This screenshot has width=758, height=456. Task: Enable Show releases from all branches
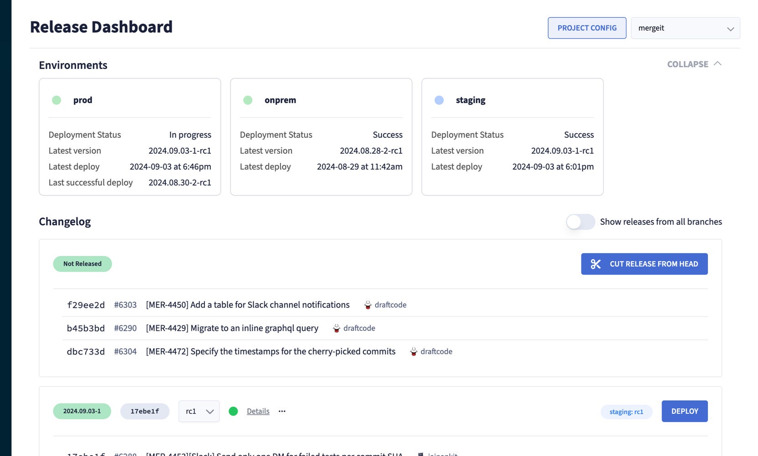(x=580, y=222)
